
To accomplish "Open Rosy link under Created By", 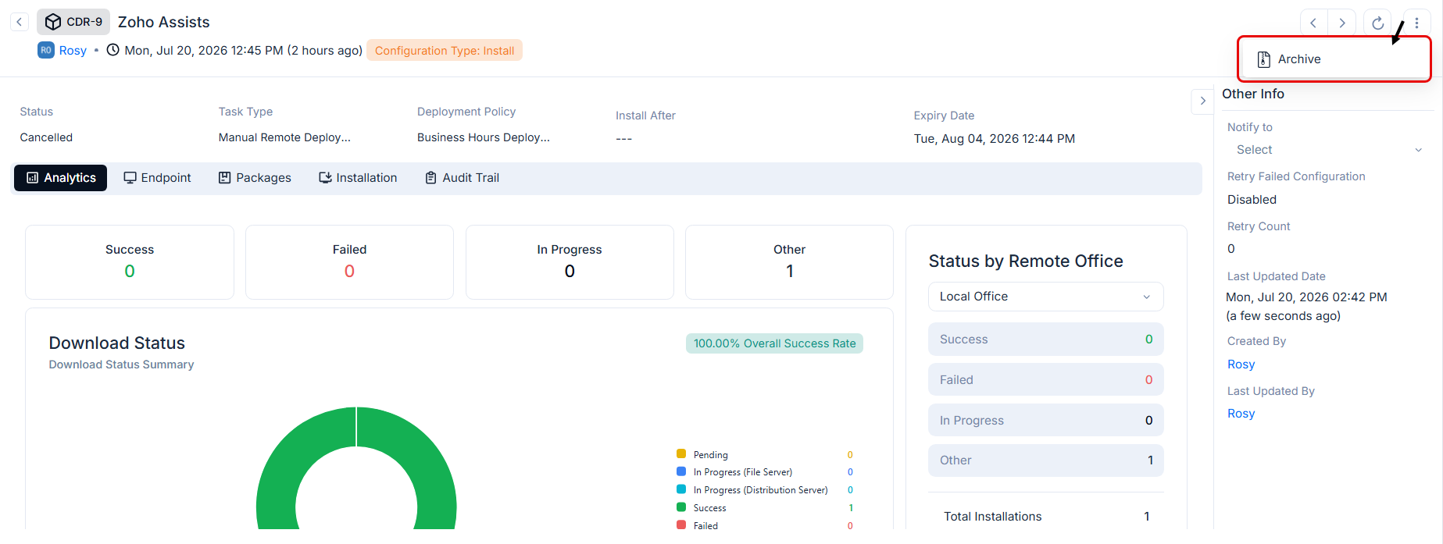I will [x=1241, y=364].
